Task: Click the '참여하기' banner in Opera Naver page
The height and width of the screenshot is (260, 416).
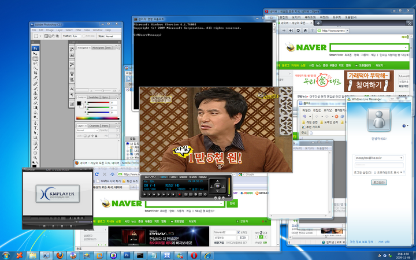Action: pos(369,81)
